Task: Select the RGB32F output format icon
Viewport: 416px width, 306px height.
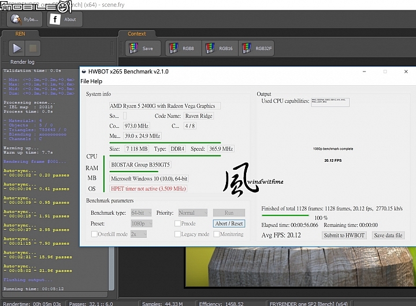Action: (x=257, y=48)
